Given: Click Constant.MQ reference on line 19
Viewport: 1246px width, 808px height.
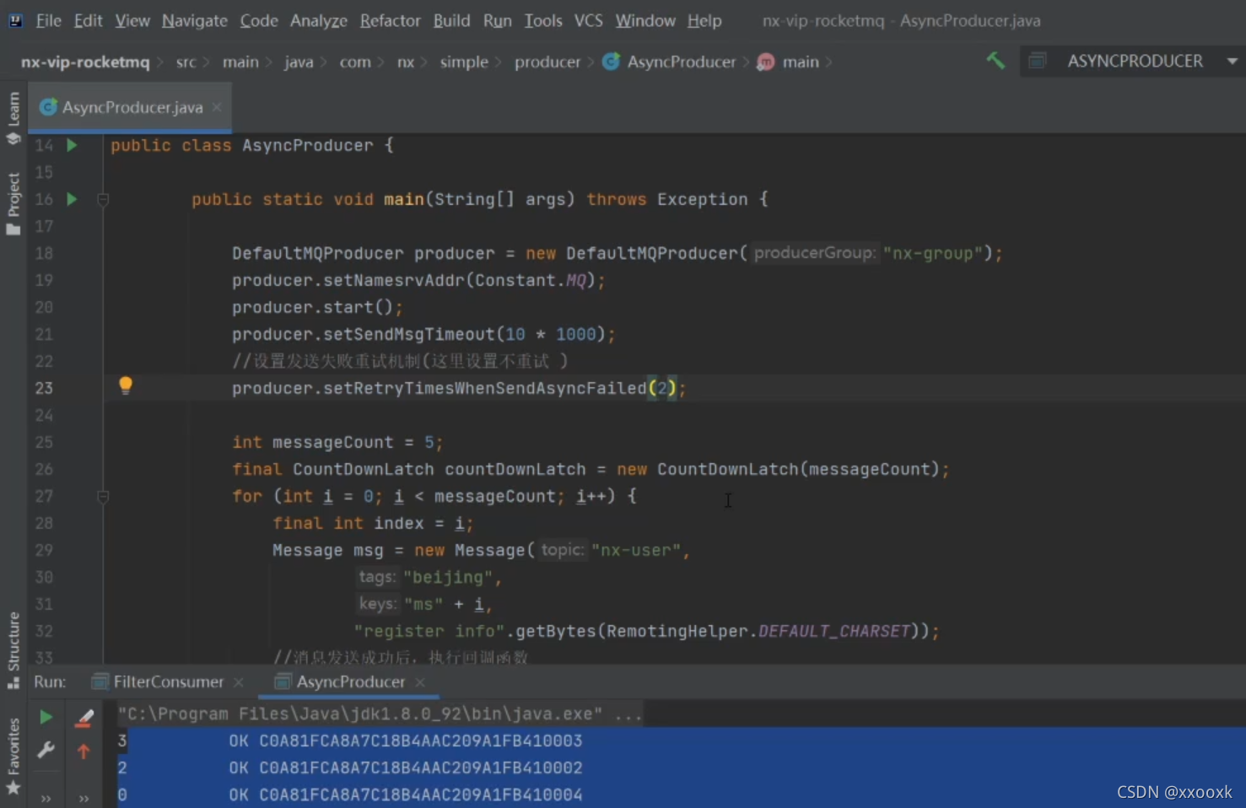Looking at the screenshot, I should click(x=531, y=280).
